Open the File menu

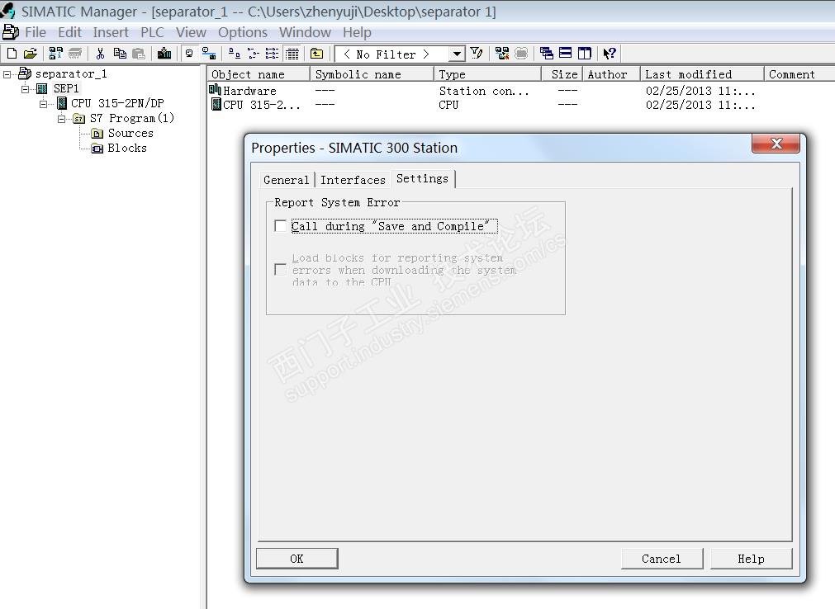[x=36, y=32]
